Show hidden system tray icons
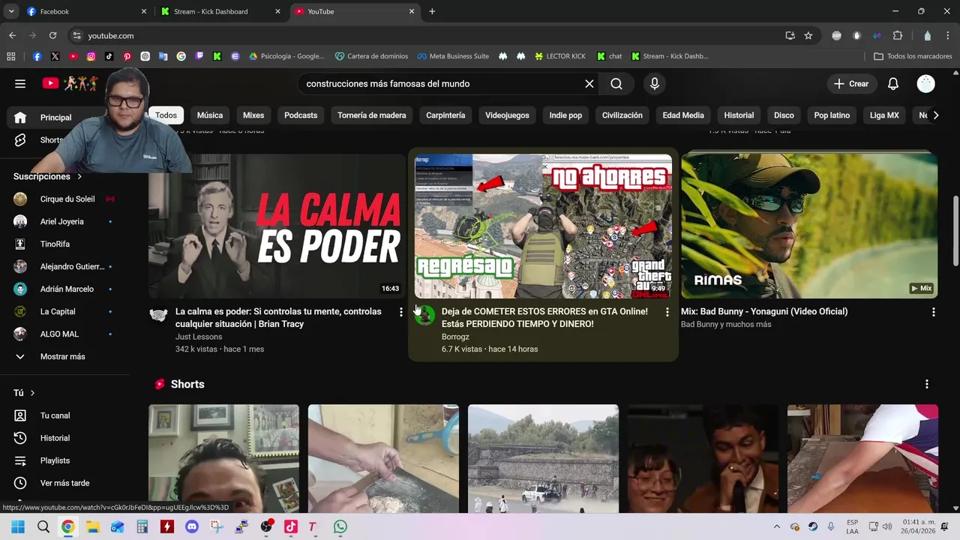This screenshot has width=960, height=540. pos(776,527)
